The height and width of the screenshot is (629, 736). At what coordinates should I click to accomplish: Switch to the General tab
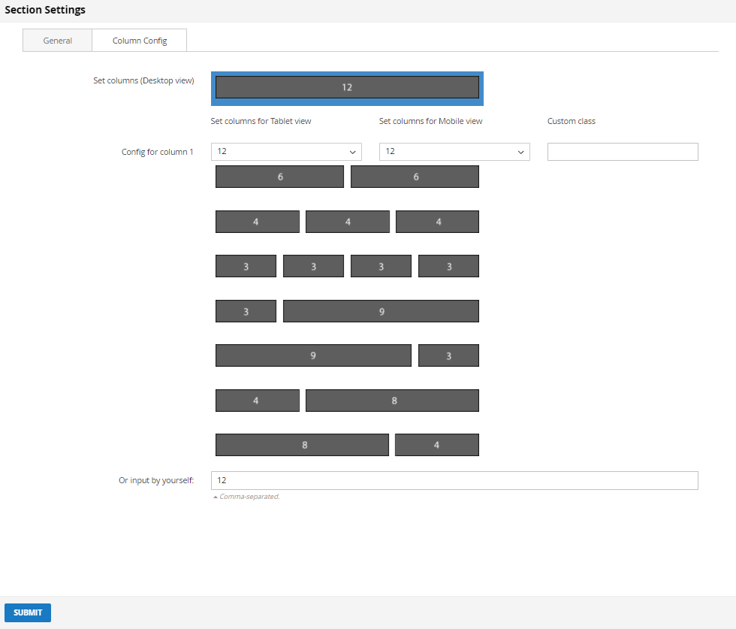point(58,41)
